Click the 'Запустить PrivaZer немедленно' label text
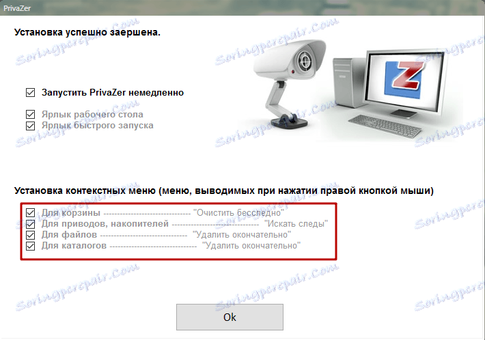This screenshot has height=340, width=485. [113, 92]
